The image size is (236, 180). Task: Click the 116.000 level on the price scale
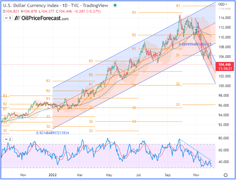[225, 8]
